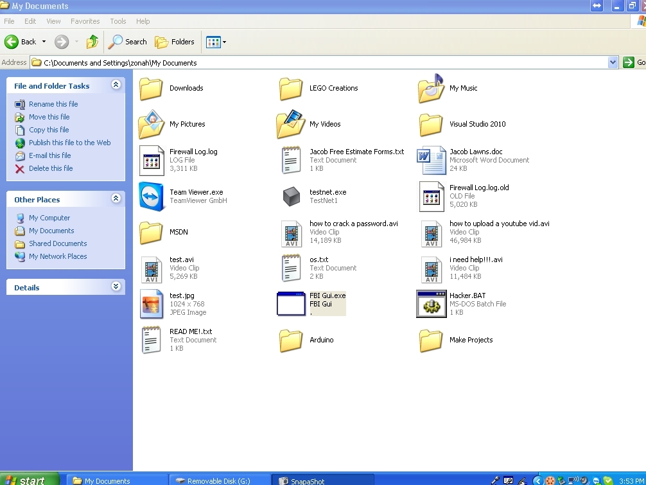Click Delete this file link
The width and height of the screenshot is (646, 485).
tap(51, 168)
